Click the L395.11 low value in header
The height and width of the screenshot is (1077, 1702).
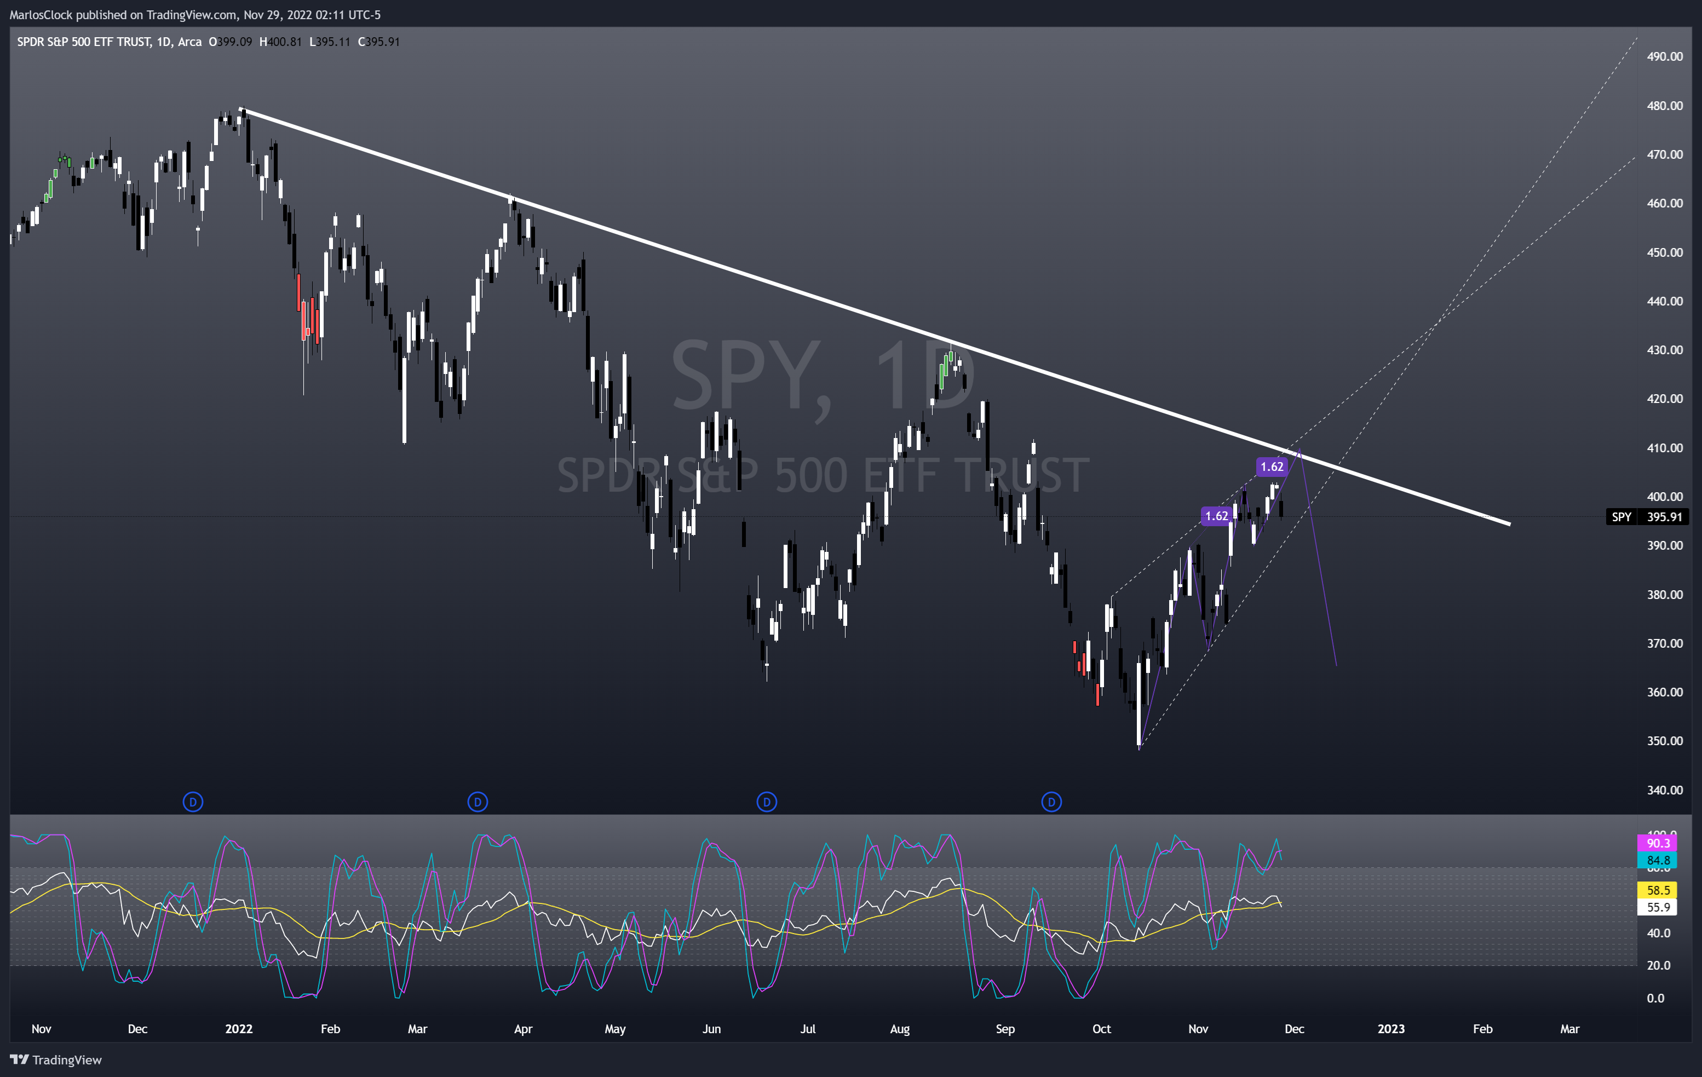(330, 42)
